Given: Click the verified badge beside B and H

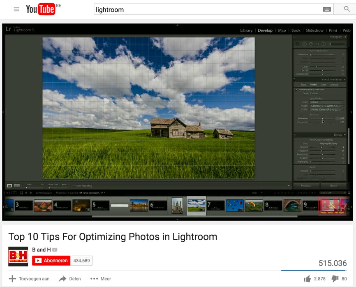Looking at the screenshot, I should point(55,250).
